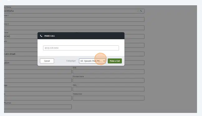Viewport: 202px width, 116px height.
Task: Click the address field containing elm street
Action: [x=21, y=54]
